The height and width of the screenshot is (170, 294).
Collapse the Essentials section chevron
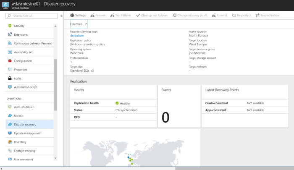click(86, 24)
